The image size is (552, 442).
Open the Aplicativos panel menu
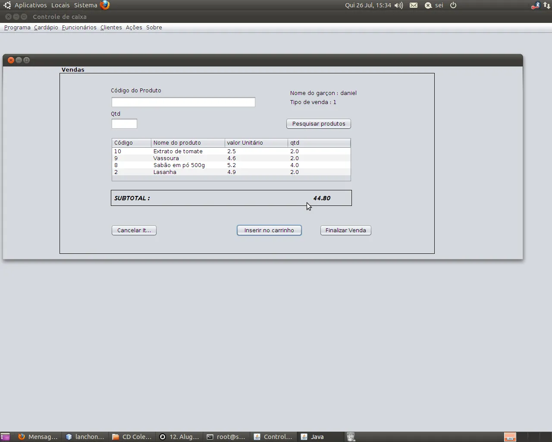[31, 5]
